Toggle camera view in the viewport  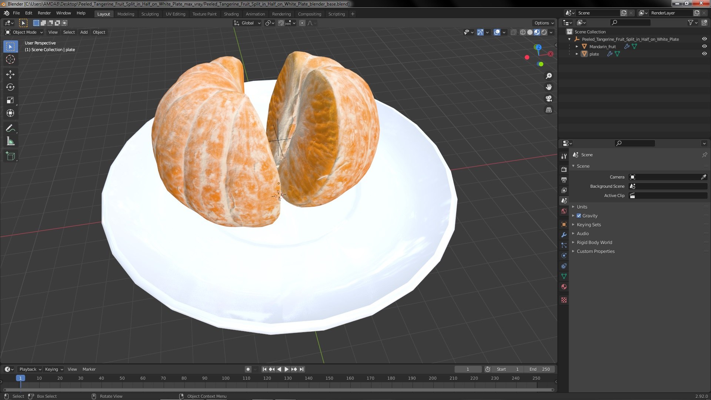549,99
